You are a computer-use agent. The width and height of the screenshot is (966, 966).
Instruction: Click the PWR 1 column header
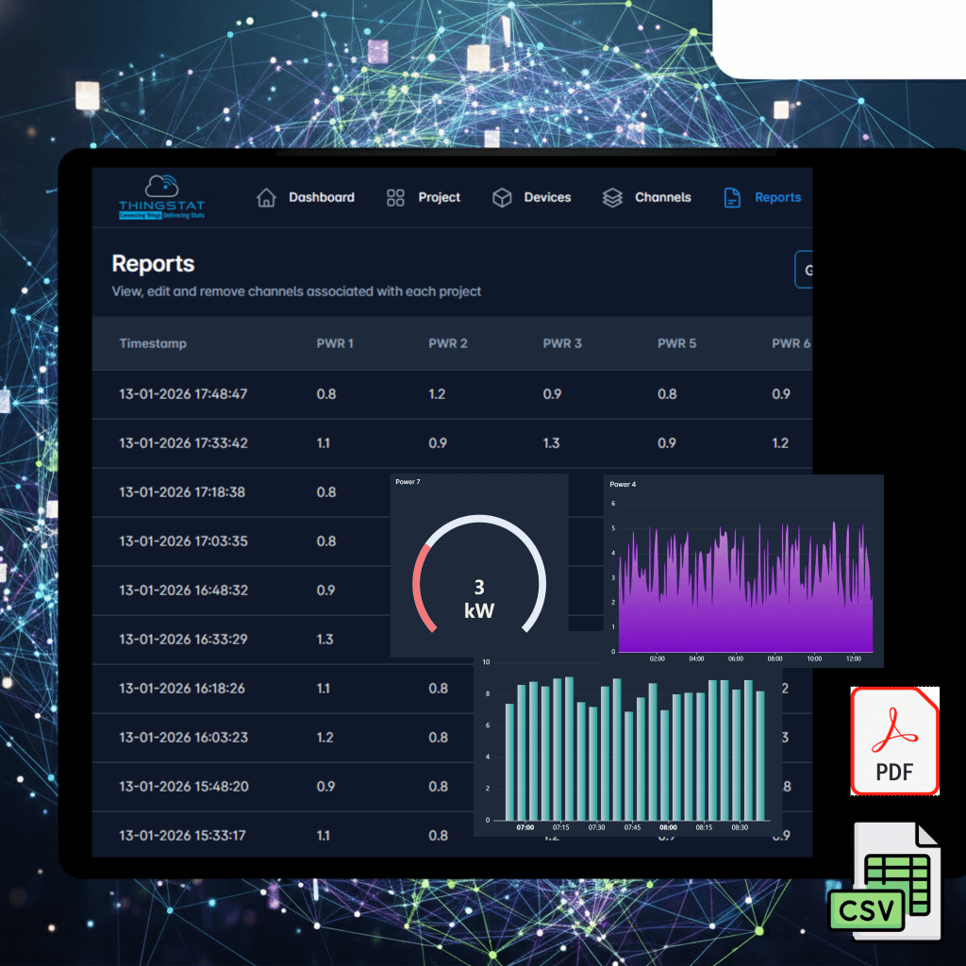click(335, 343)
